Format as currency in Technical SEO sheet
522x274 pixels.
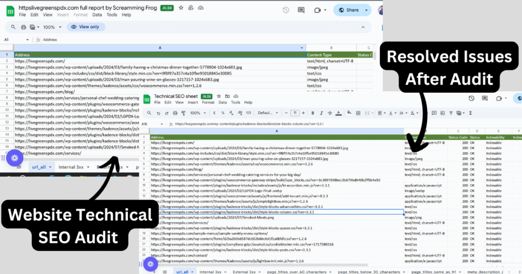click(214, 113)
